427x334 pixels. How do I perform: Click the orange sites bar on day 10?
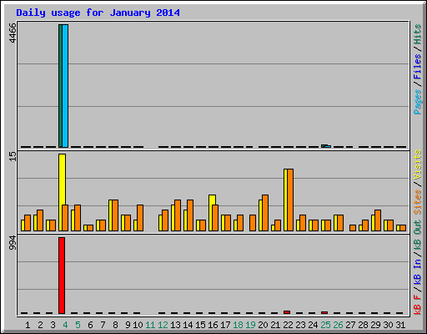tap(140, 218)
